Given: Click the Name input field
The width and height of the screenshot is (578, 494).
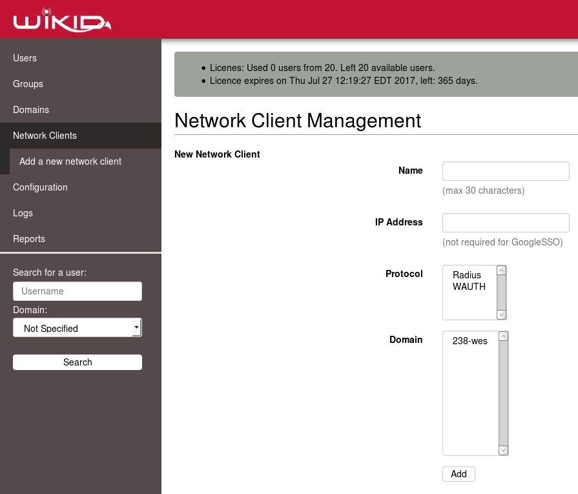Looking at the screenshot, I should pos(506,170).
